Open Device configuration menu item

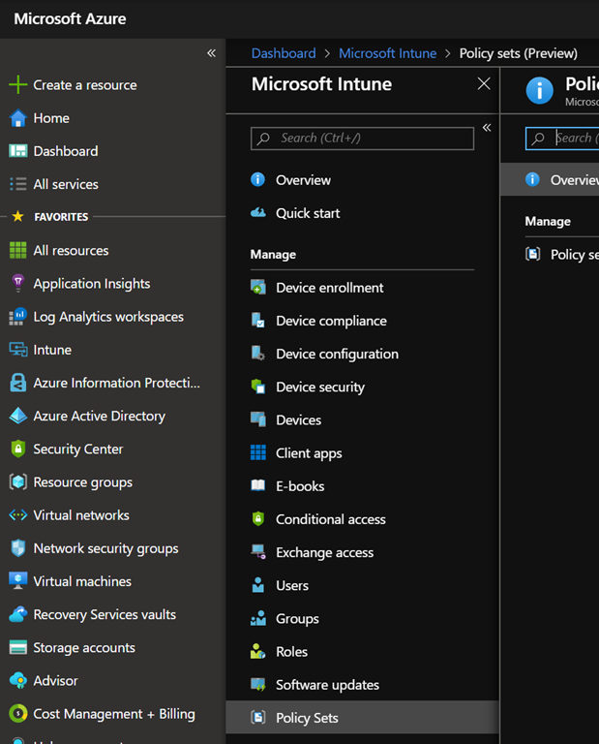337,354
